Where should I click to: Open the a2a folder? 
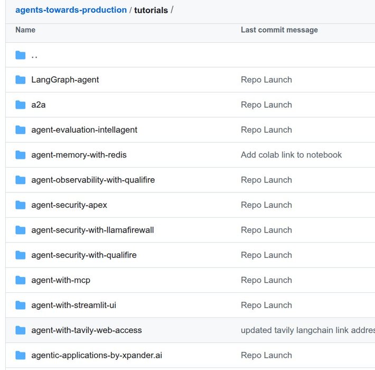tap(39, 105)
